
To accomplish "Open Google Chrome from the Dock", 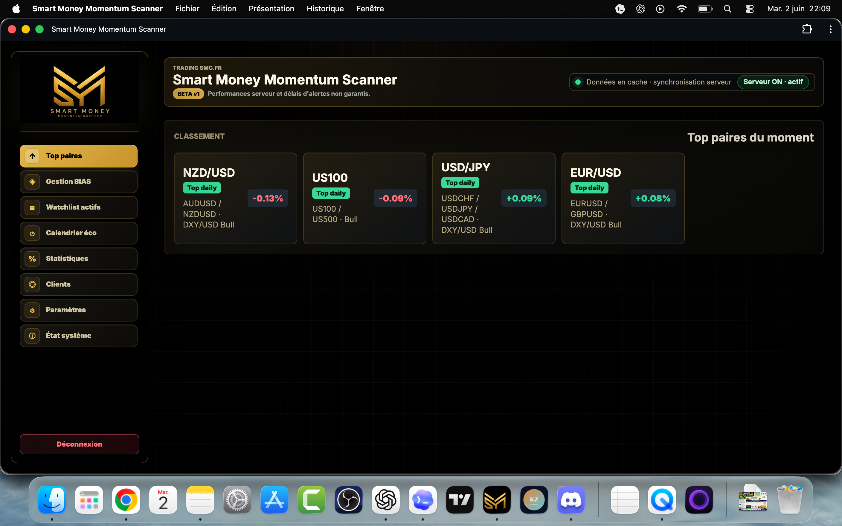I will [x=126, y=500].
